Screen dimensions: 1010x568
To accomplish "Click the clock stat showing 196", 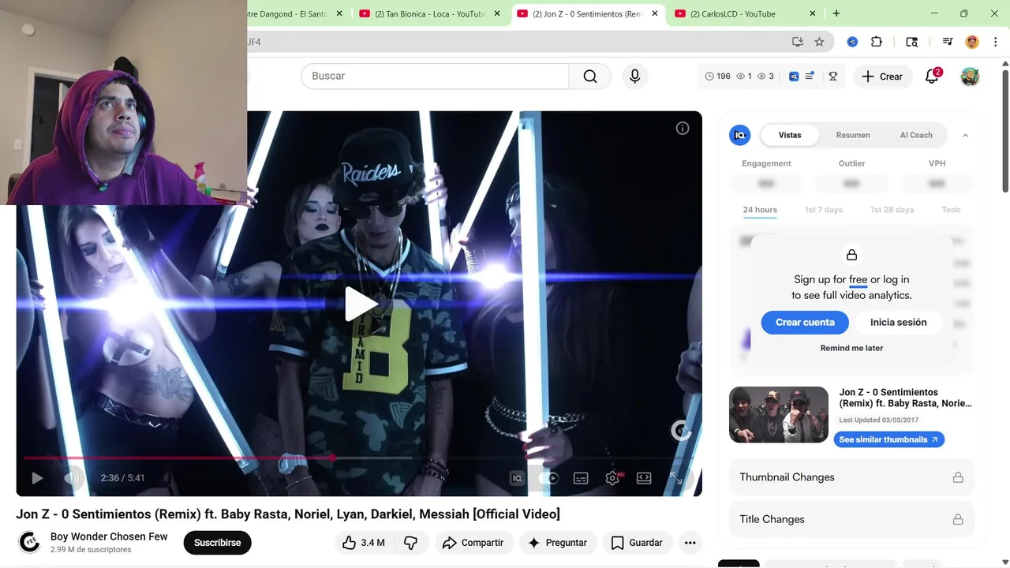I will (718, 77).
